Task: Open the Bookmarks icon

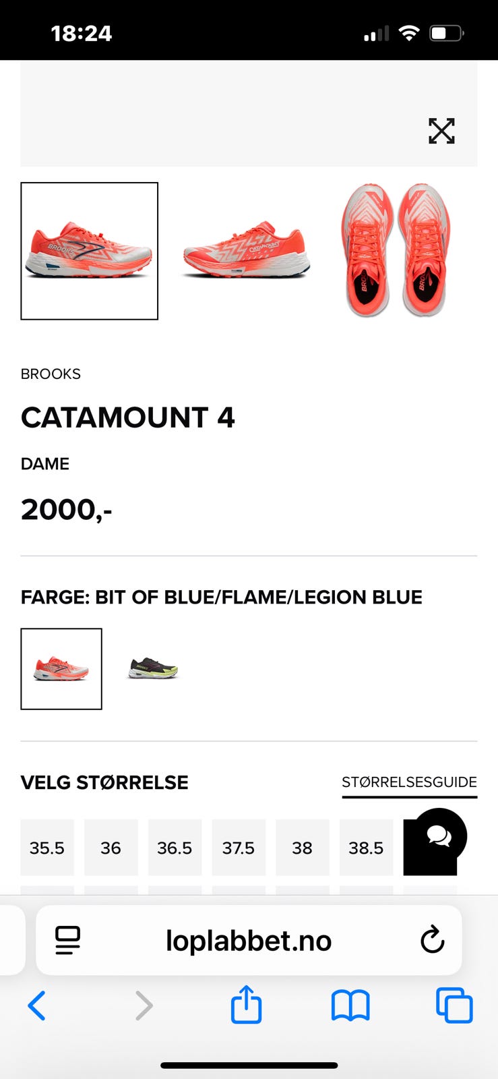Action: point(350,1005)
